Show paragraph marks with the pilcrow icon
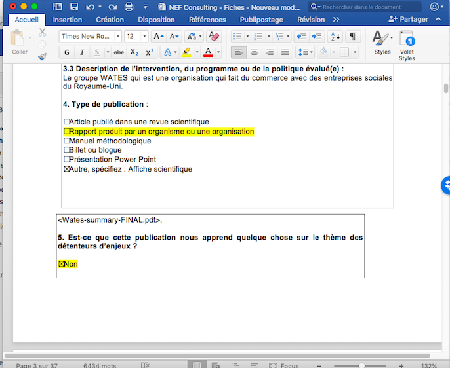450x368 pixels. tap(353, 37)
